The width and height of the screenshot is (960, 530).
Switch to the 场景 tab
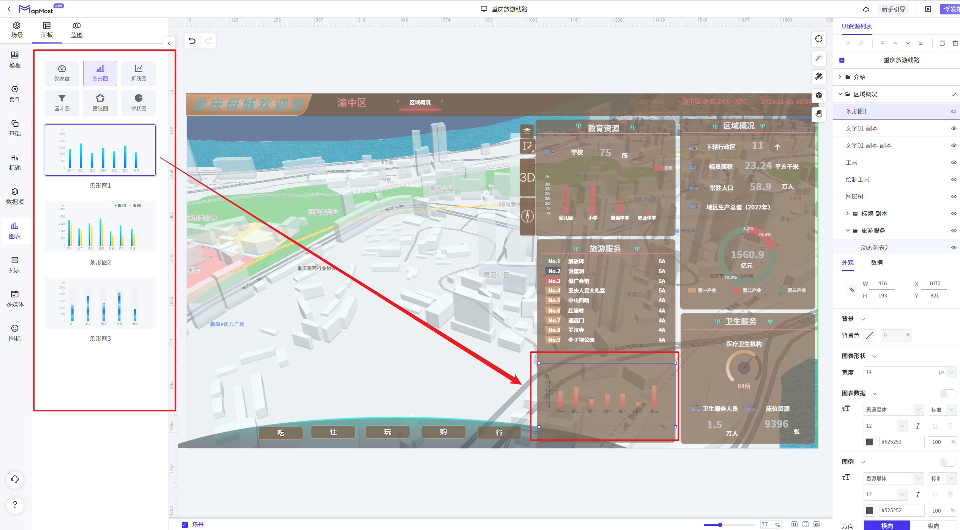point(17,30)
